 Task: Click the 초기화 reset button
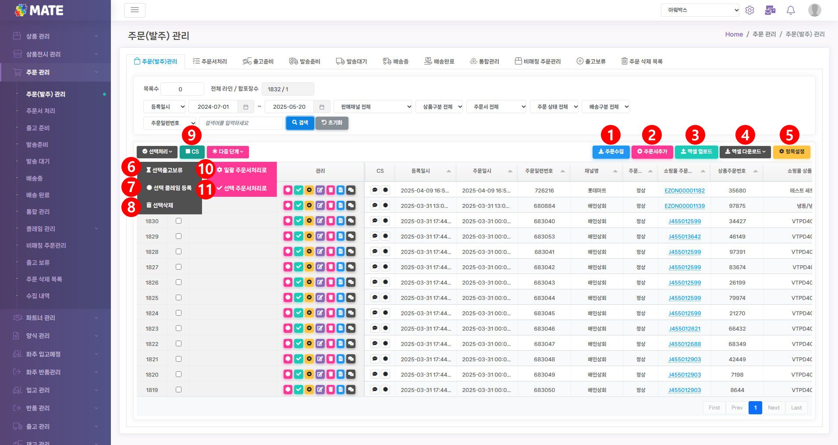point(332,123)
